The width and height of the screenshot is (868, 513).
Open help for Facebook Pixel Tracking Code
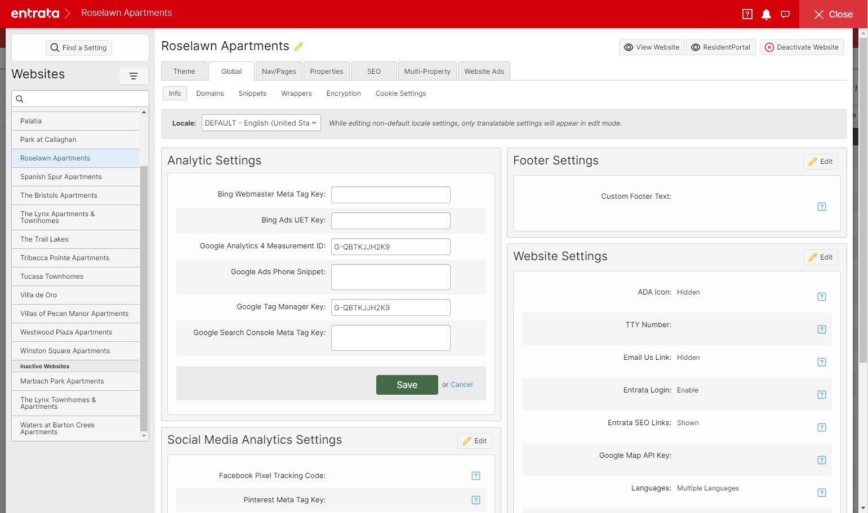476,476
